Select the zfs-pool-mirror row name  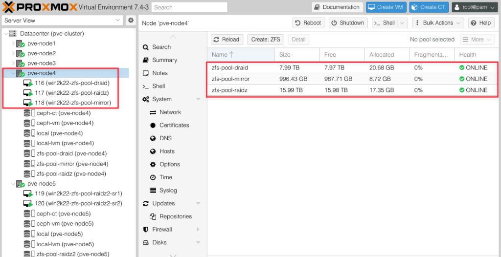(230, 79)
